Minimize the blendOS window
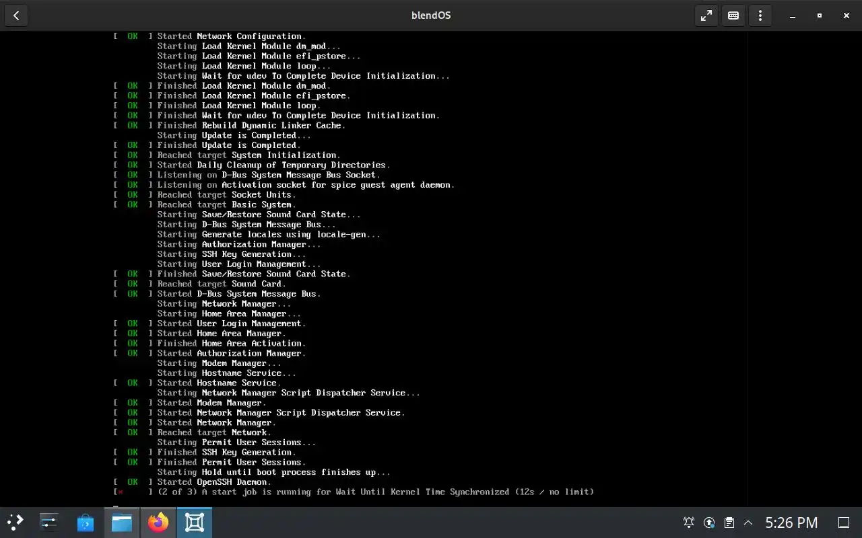Viewport: 862px width, 538px height. 793,15
